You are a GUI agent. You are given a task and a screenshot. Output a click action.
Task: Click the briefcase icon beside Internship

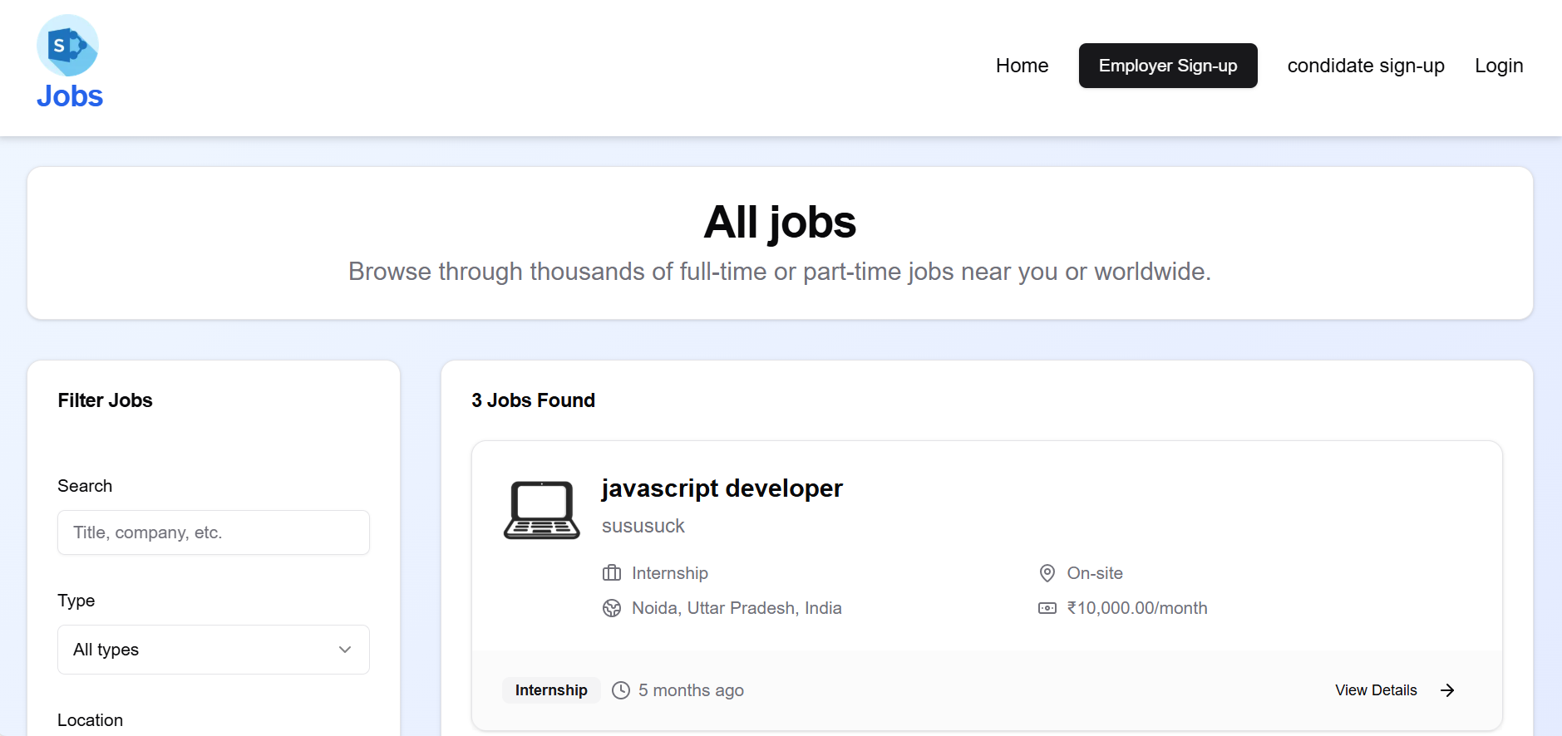612,573
